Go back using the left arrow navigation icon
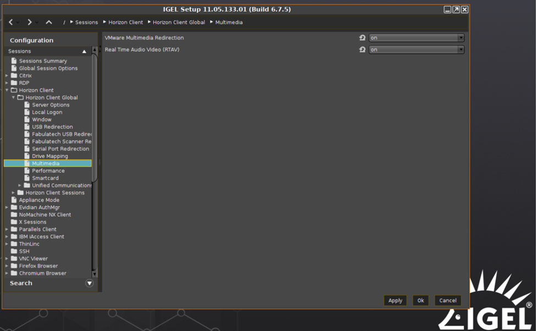Viewport: 537px width, 331px height. tap(10, 23)
